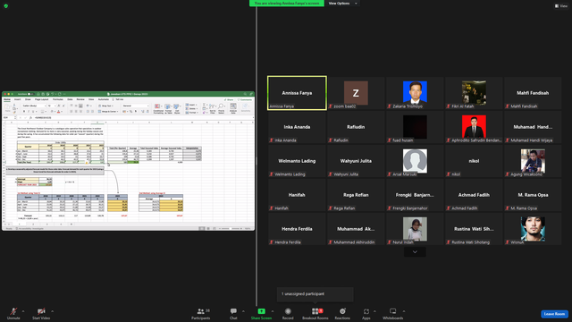
Task: Start Video in Zoom toolbar
Action: [41, 313]
